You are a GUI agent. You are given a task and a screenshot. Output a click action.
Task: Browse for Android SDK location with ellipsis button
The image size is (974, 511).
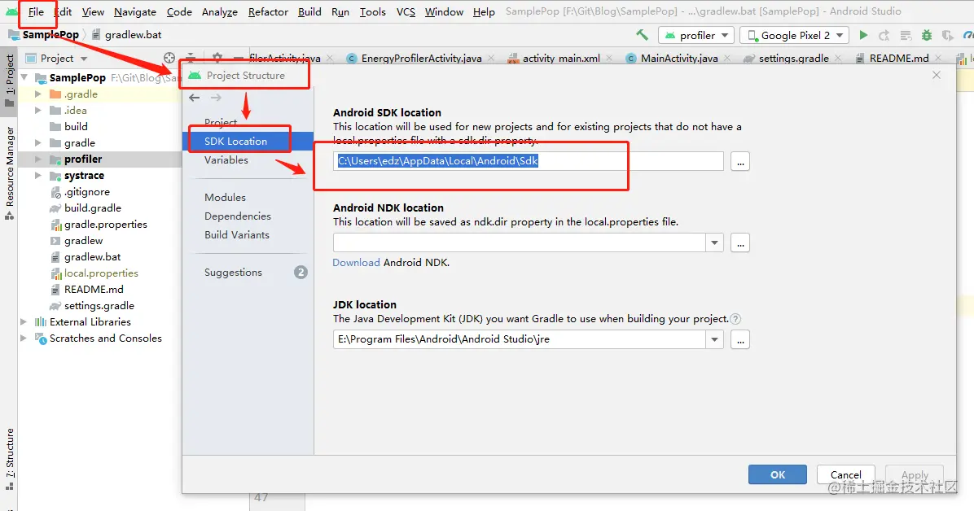739,161
